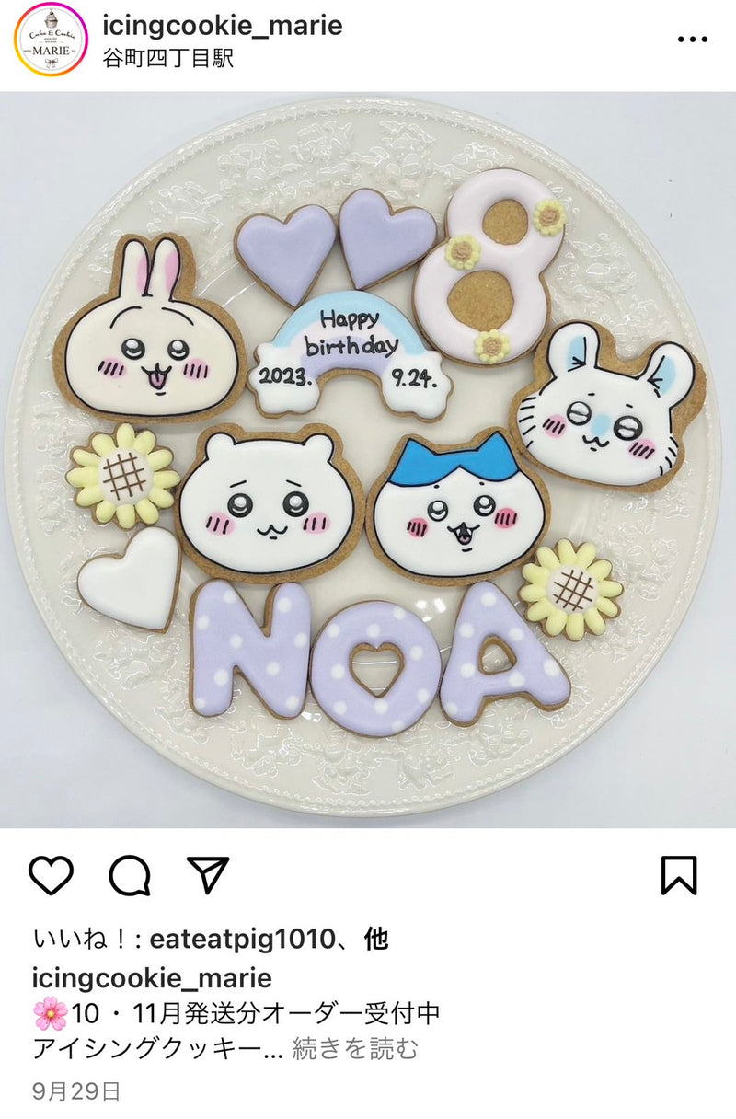This screenshot has height=1119, width=736.
Task: Tap the pink-eared rabbit cookie
Action: point(151,331)
